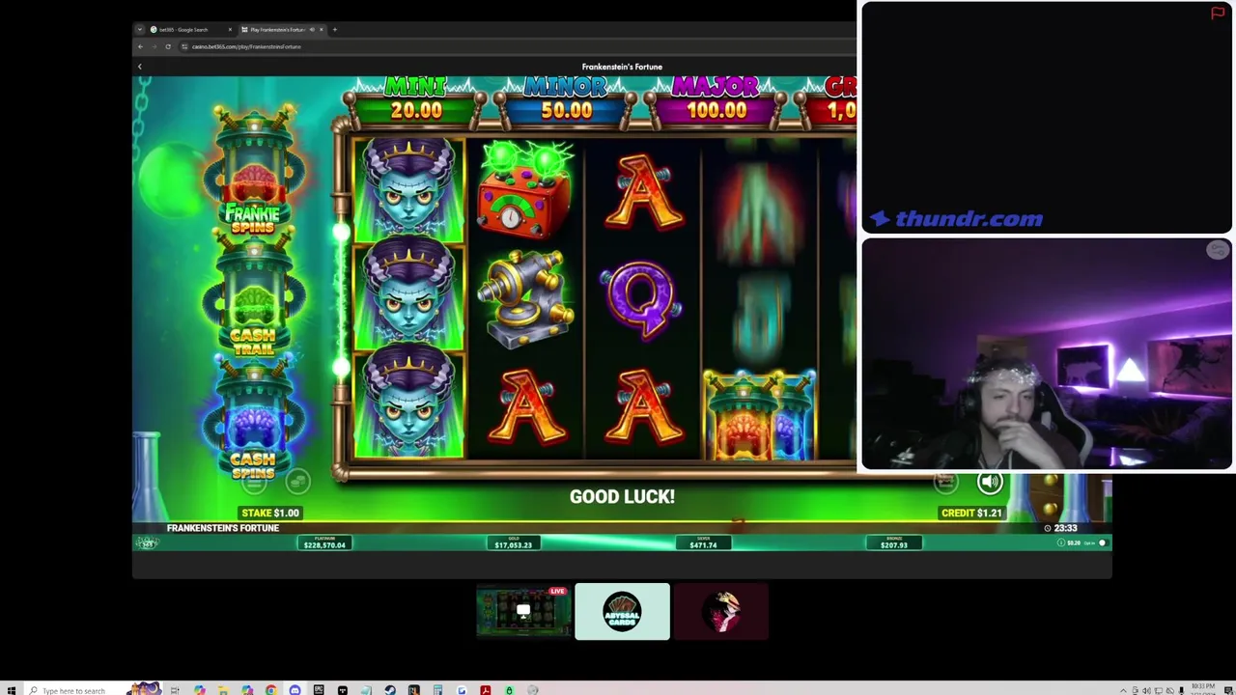Click the thundr.com logo link
1236x695 pixels.
coord(956,219)
